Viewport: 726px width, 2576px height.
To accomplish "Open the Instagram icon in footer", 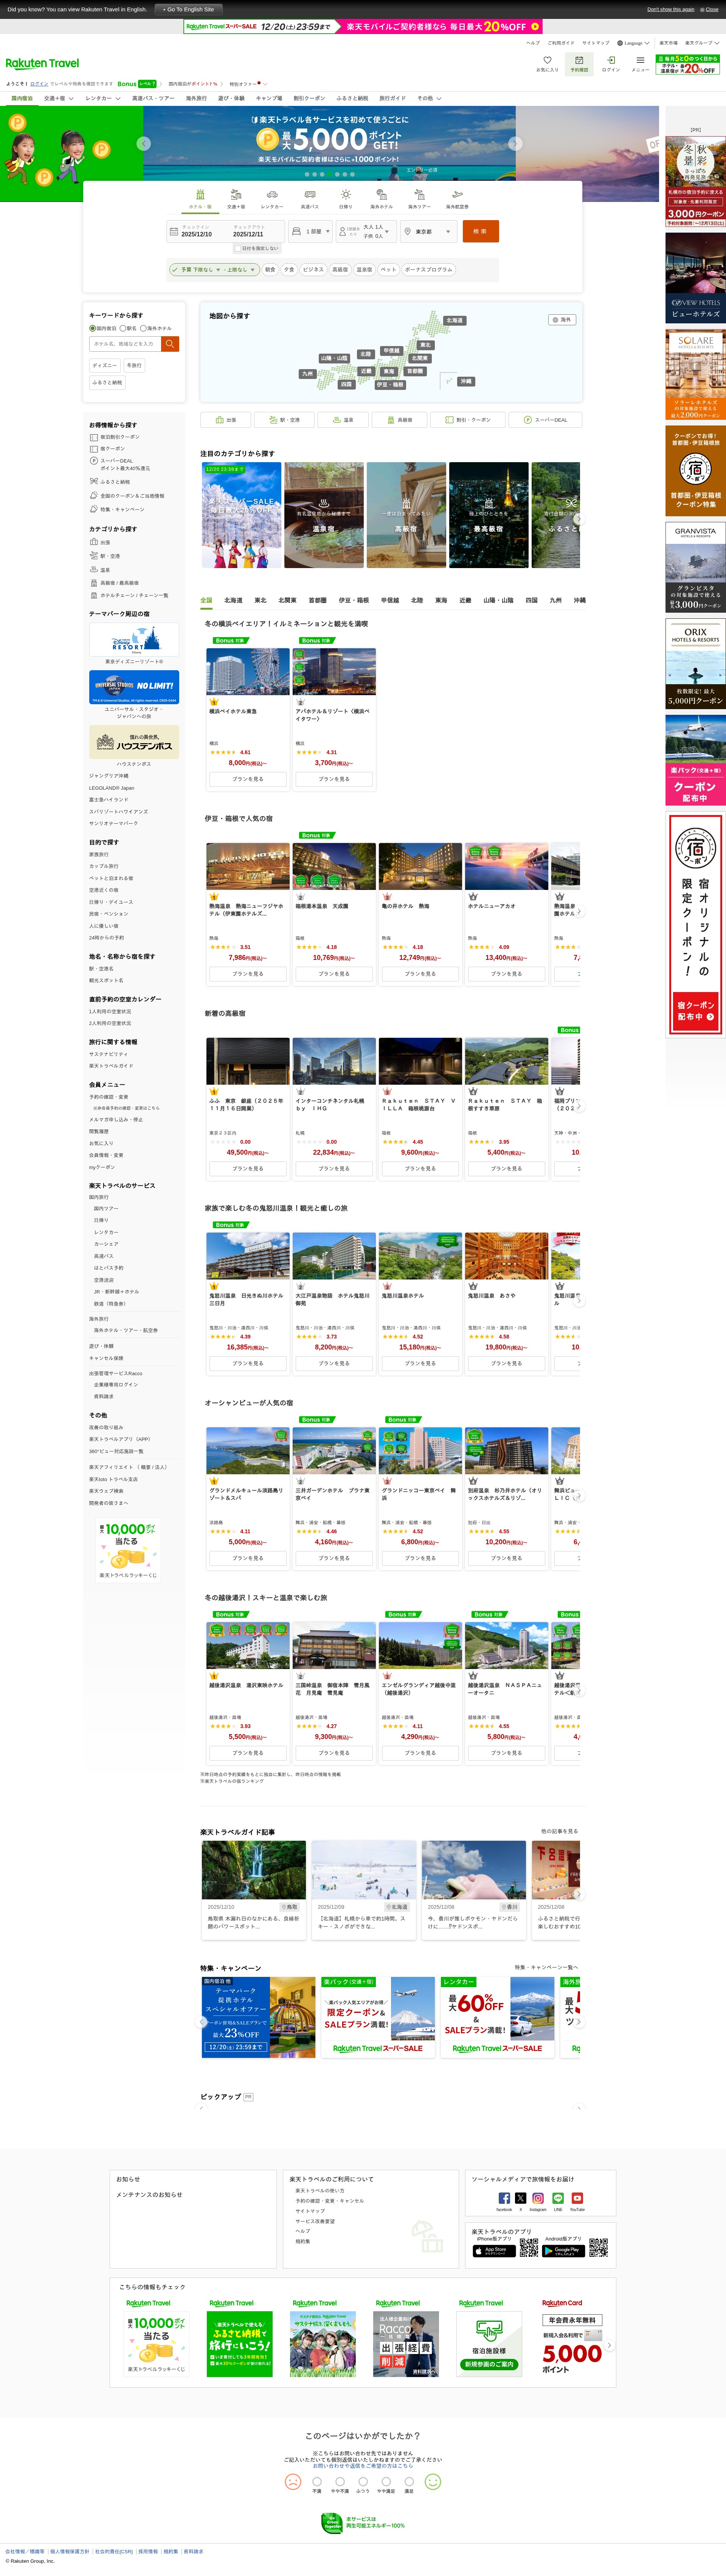I will coord(538,2198).
